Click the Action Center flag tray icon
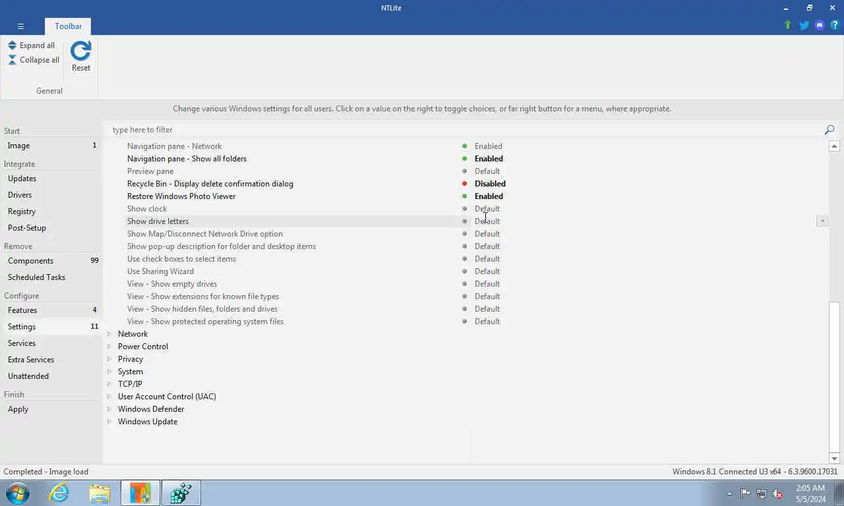 tap(745, 493)
